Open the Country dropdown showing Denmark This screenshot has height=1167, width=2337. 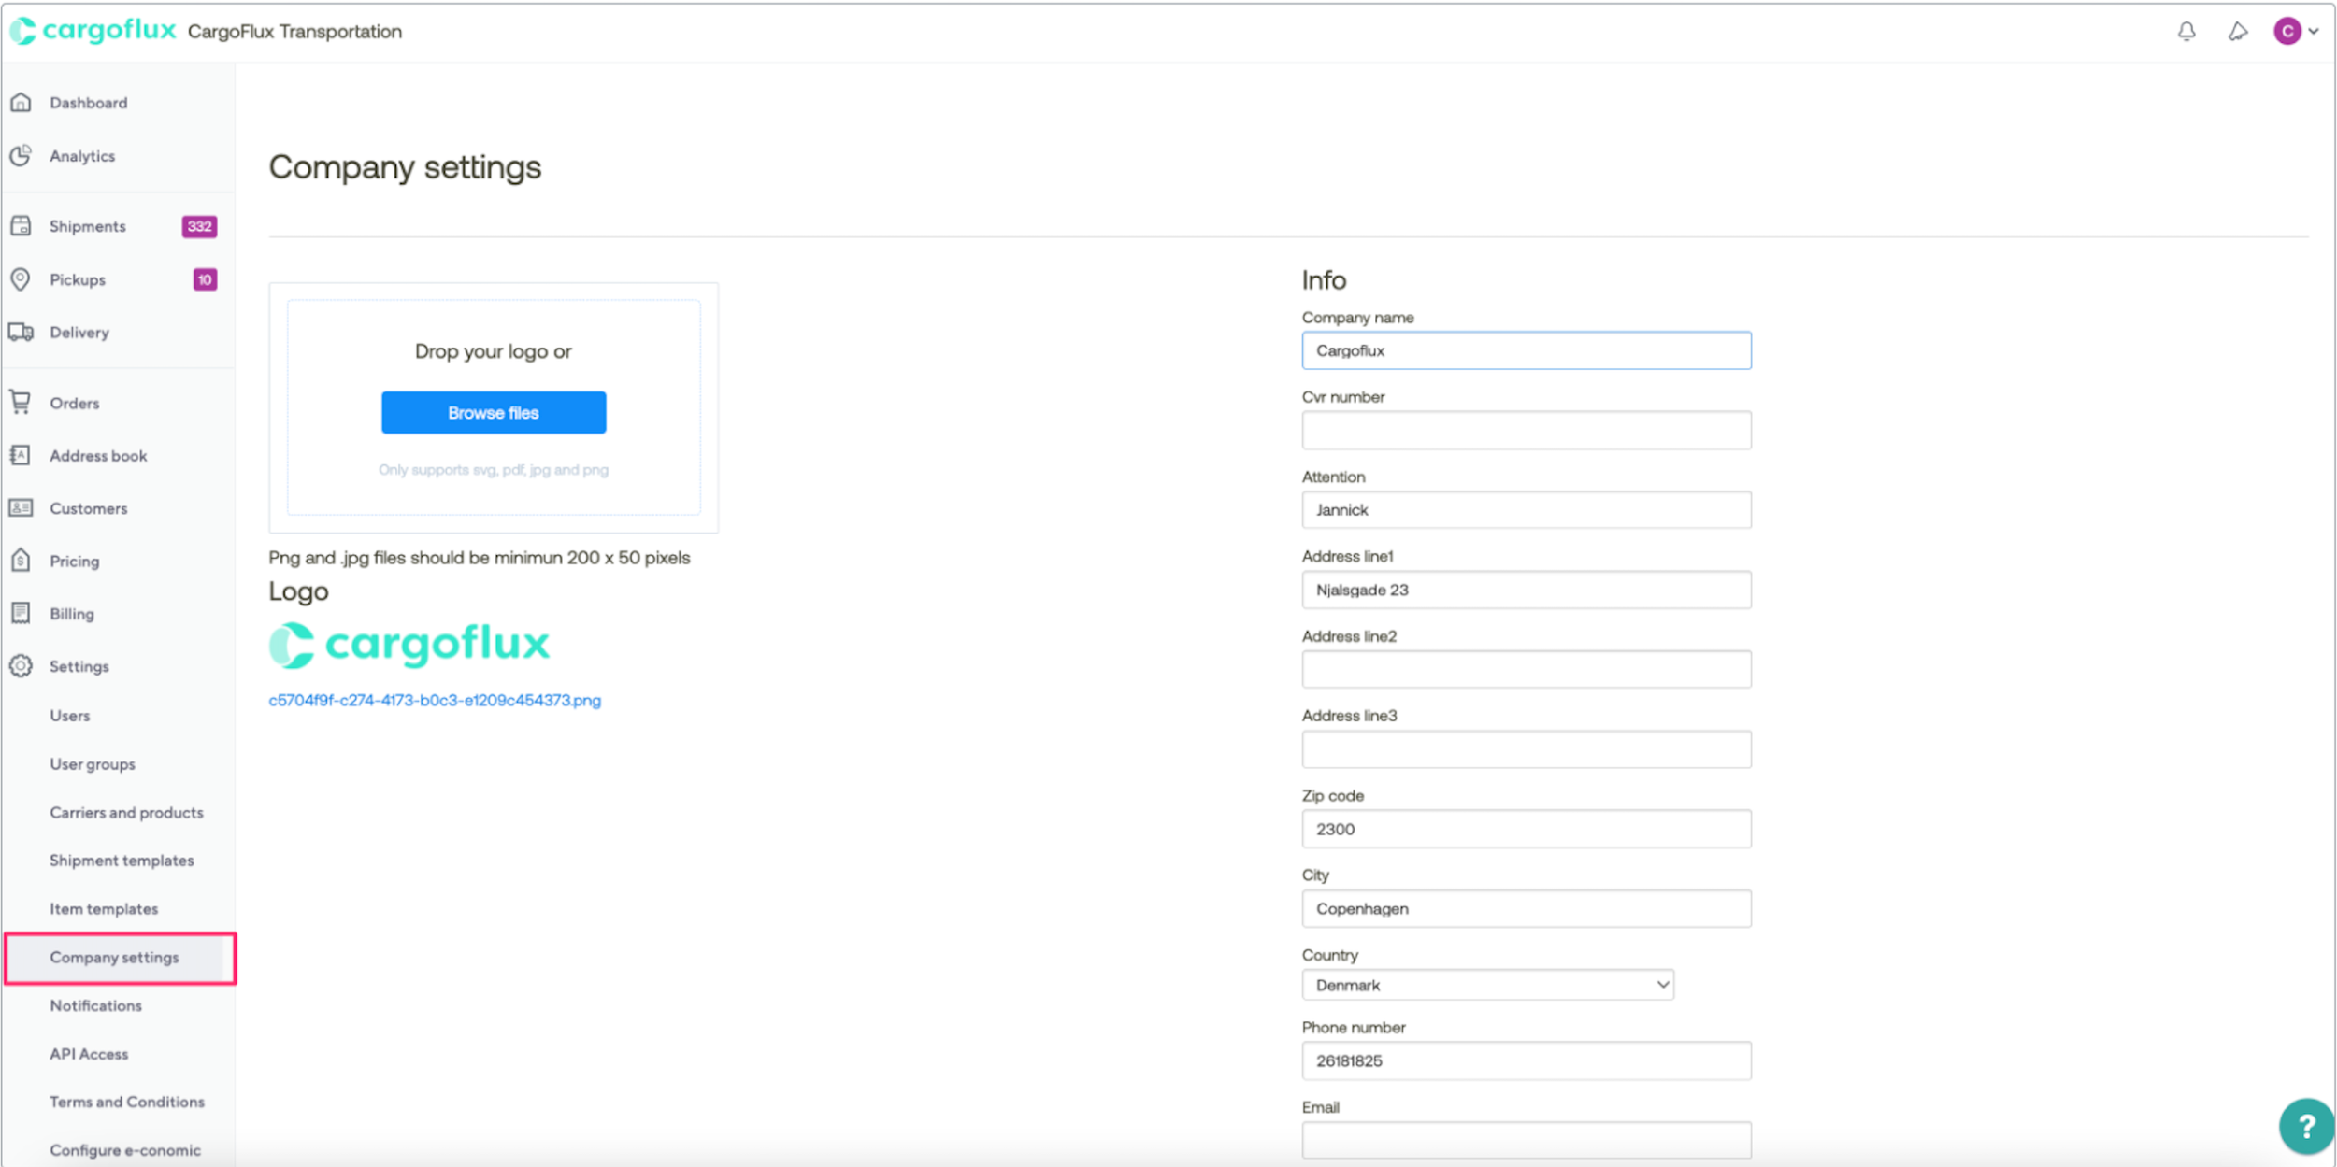1487,985
